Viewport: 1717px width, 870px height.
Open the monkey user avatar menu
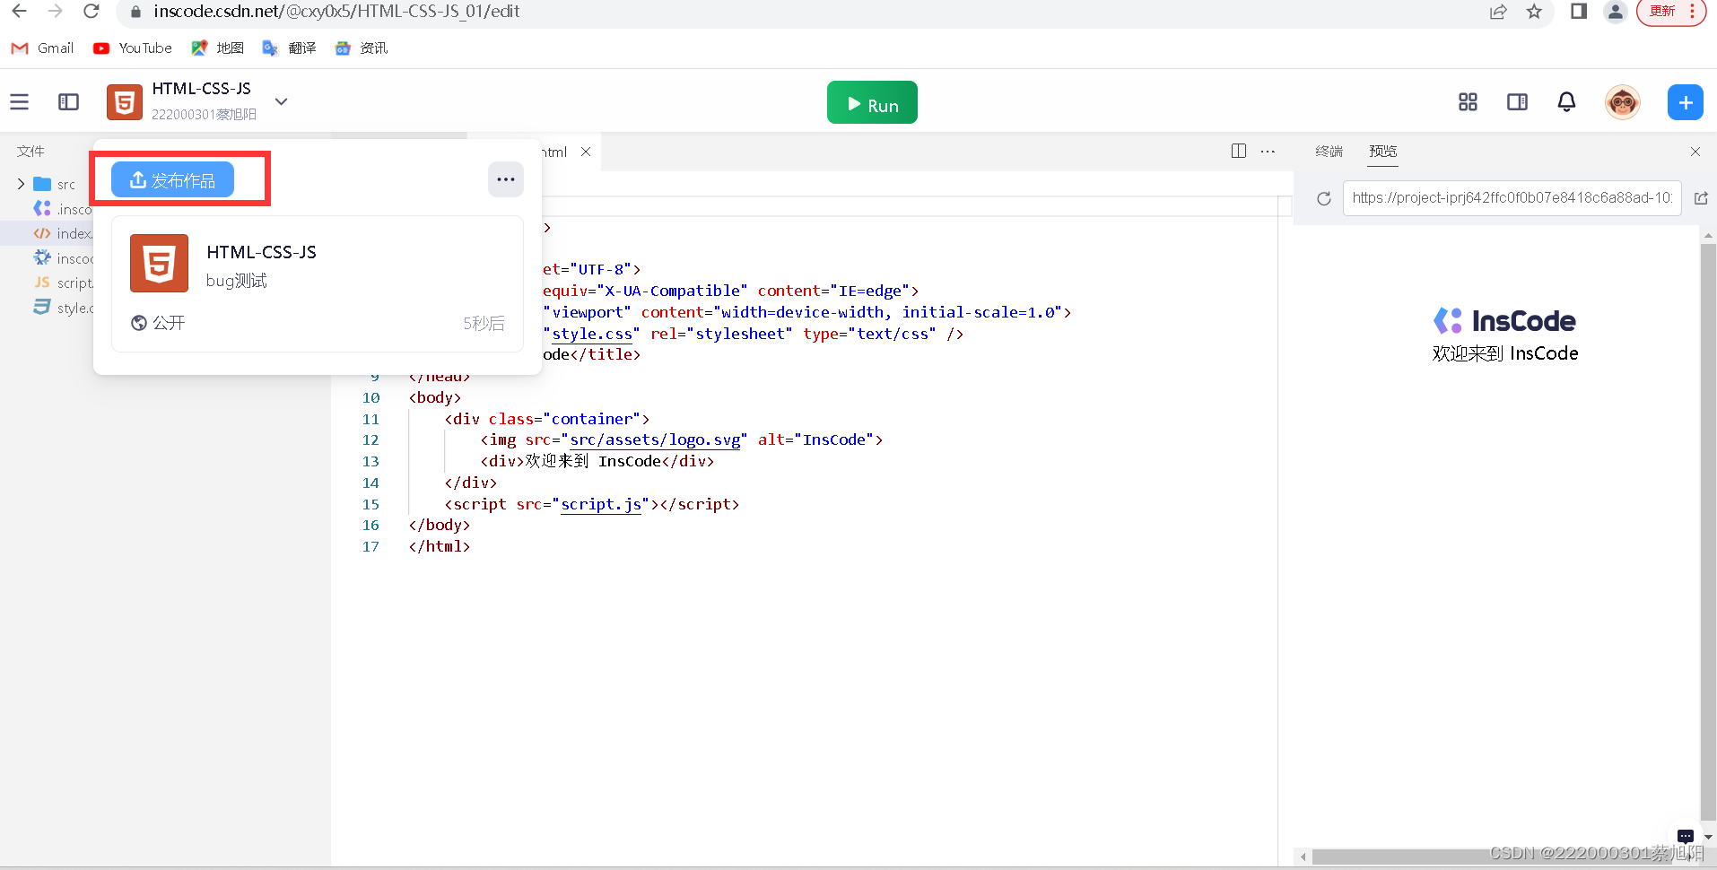pos(1623,102)
